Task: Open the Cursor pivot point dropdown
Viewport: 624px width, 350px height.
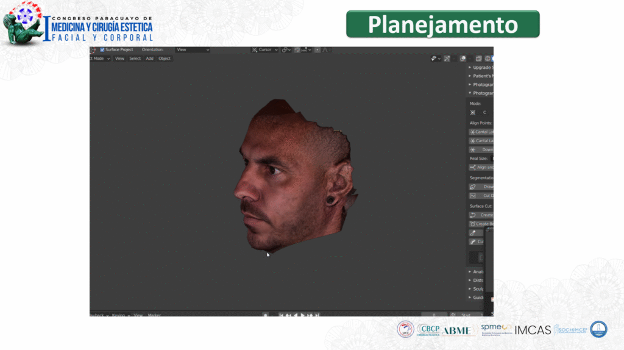Action: [x=264, y=50]
